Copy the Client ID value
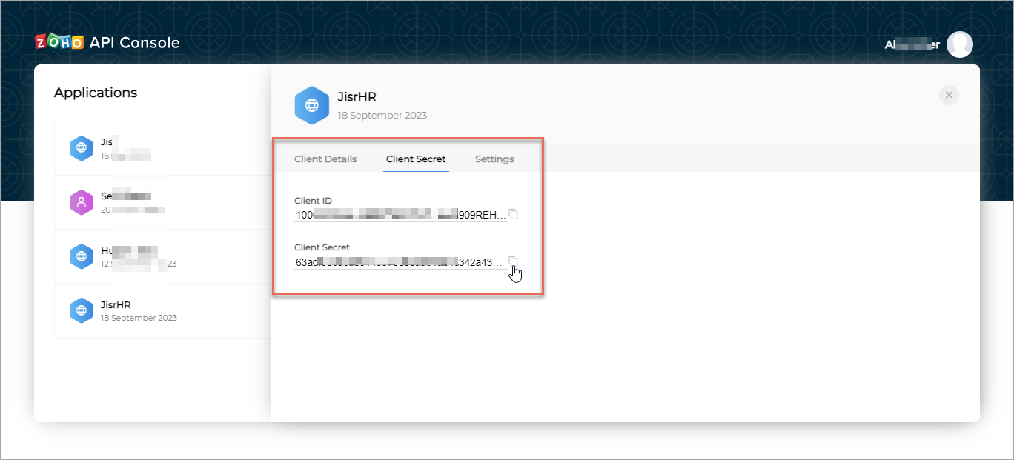The width and height of the screenshot is (1014, 460). pyautogui.click(x=514, y=215)
